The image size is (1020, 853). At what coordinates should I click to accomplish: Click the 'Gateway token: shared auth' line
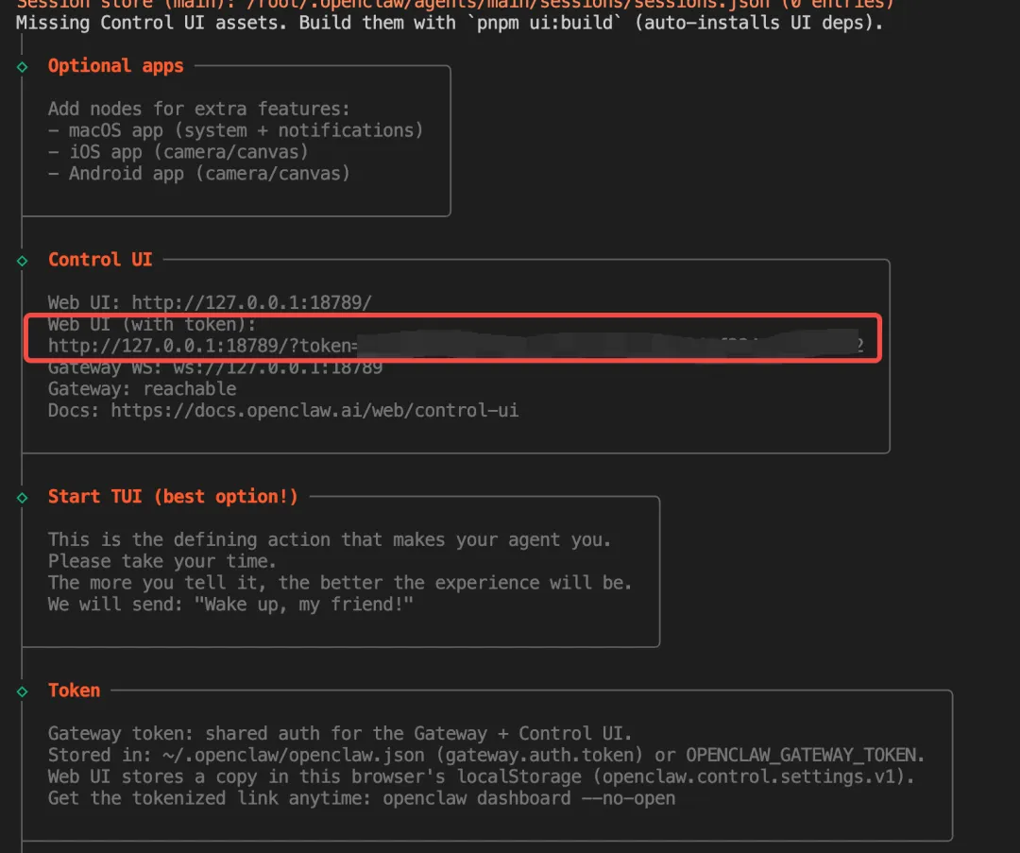coord(340,733)
